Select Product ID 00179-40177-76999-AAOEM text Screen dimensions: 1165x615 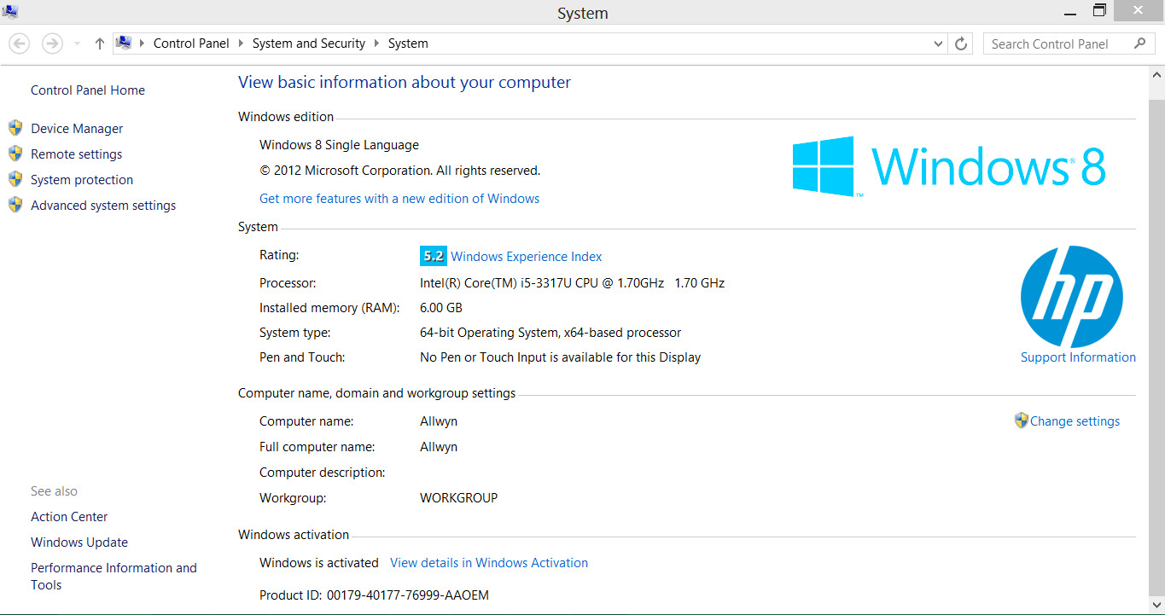coord(374,595)
